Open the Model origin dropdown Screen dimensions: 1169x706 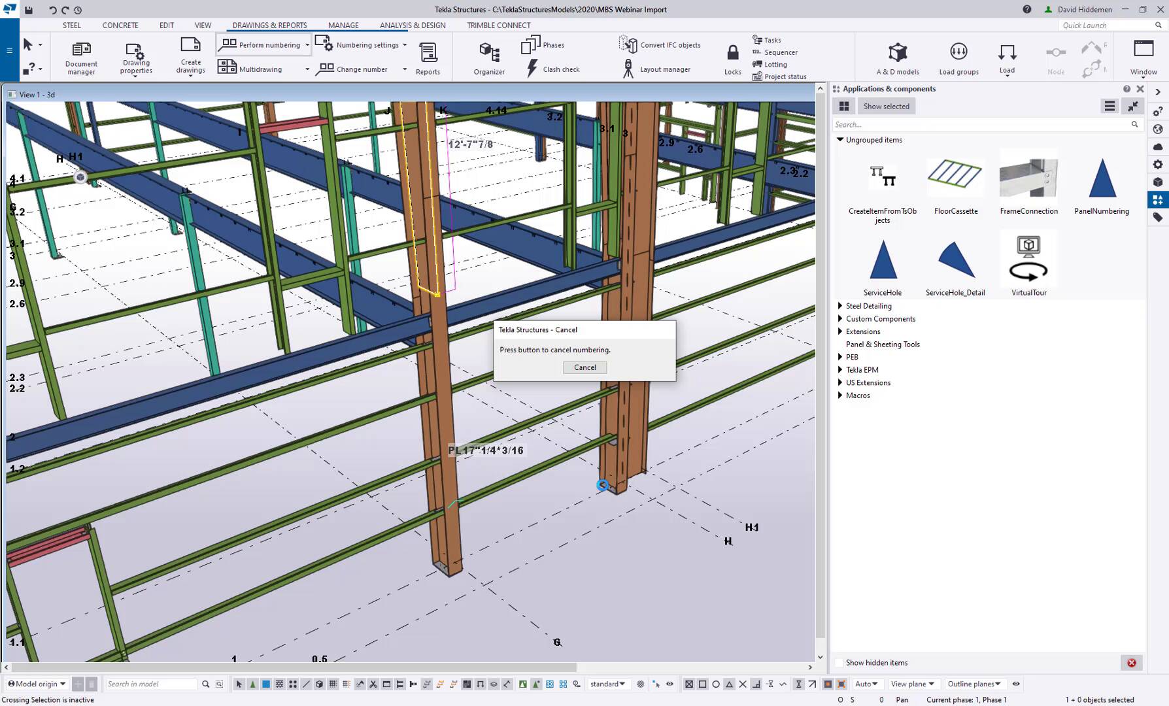tap(37, 684)
